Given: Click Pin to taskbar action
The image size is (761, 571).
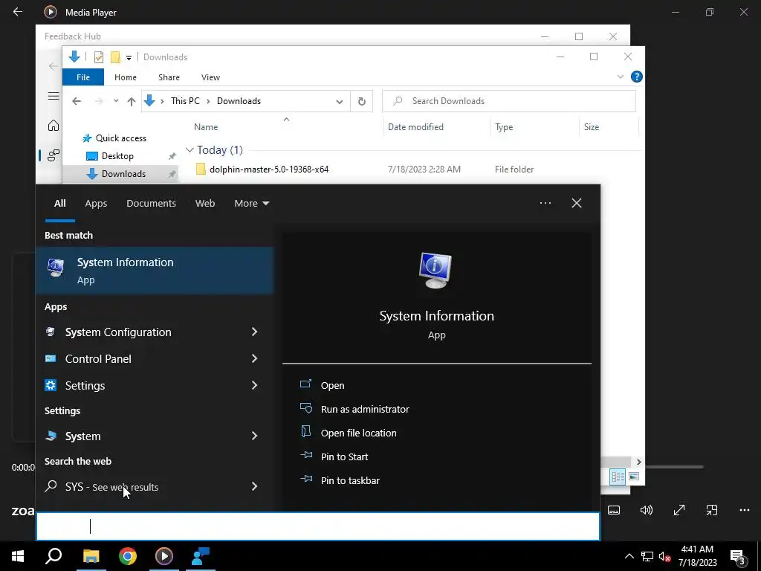Looking at the screenshot, I should click(x=350, y=480).
